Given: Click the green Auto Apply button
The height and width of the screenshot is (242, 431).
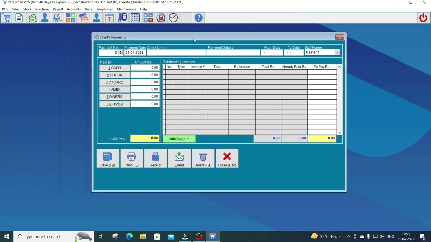Looking at the screenshot, I should click(x=179, y=139).
